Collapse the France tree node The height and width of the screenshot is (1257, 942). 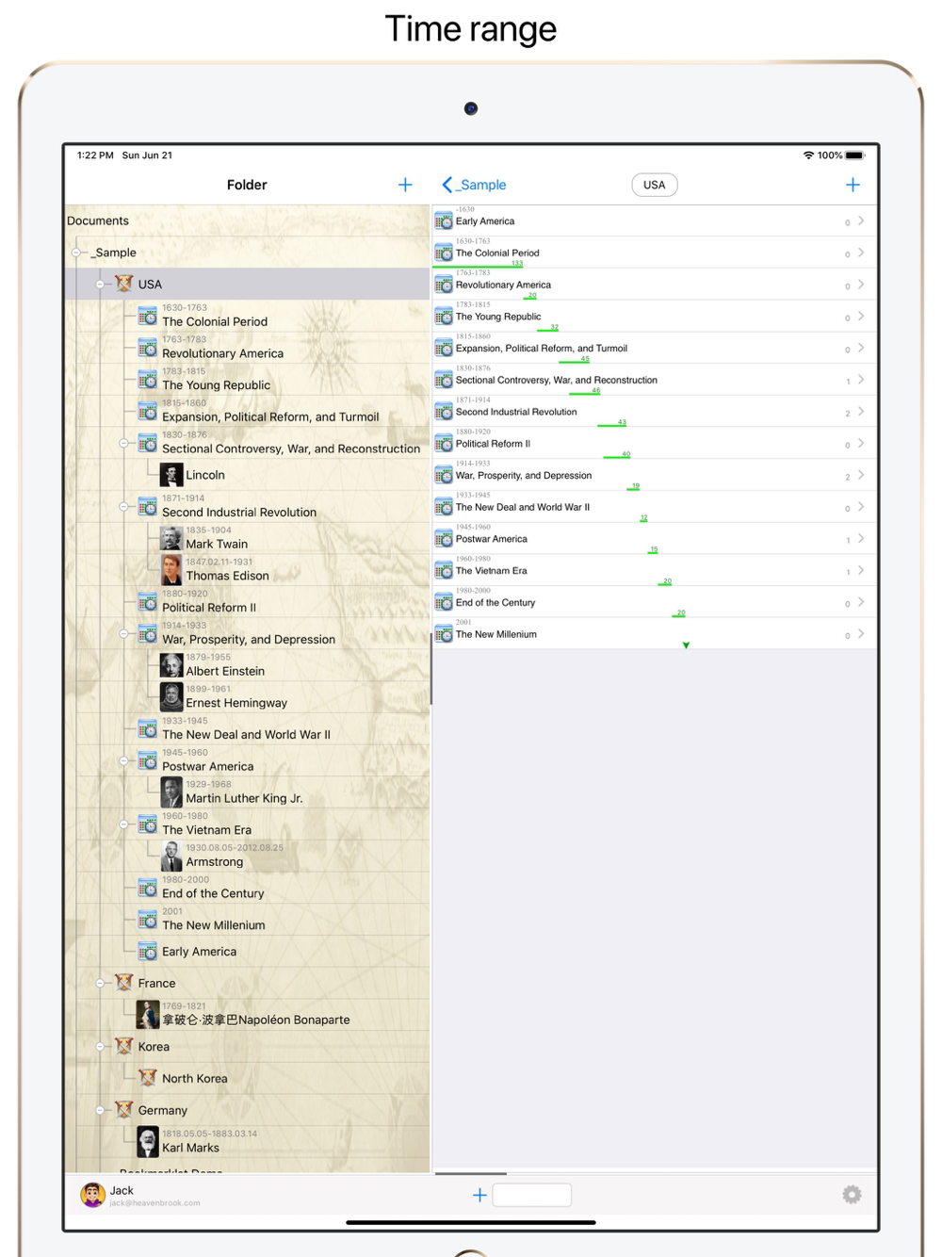click(100, 983)
